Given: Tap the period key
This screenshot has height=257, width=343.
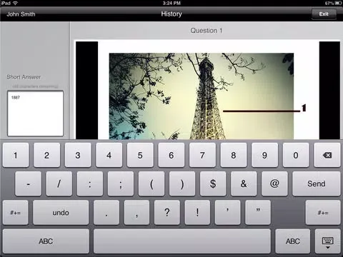Looking at the screenshot, I should pos(106,213).
